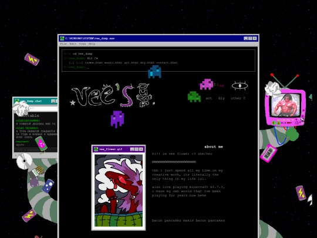317x238 pixels.
Task: Click 'contact.html' in the terminal listing
Action: pyautogui.click(x=167, y=62)
